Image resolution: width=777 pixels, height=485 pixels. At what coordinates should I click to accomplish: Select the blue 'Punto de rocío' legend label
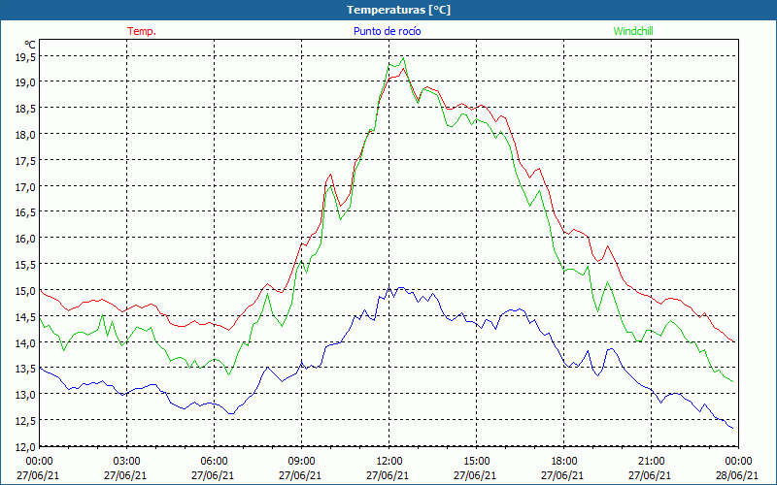[387, 31]
